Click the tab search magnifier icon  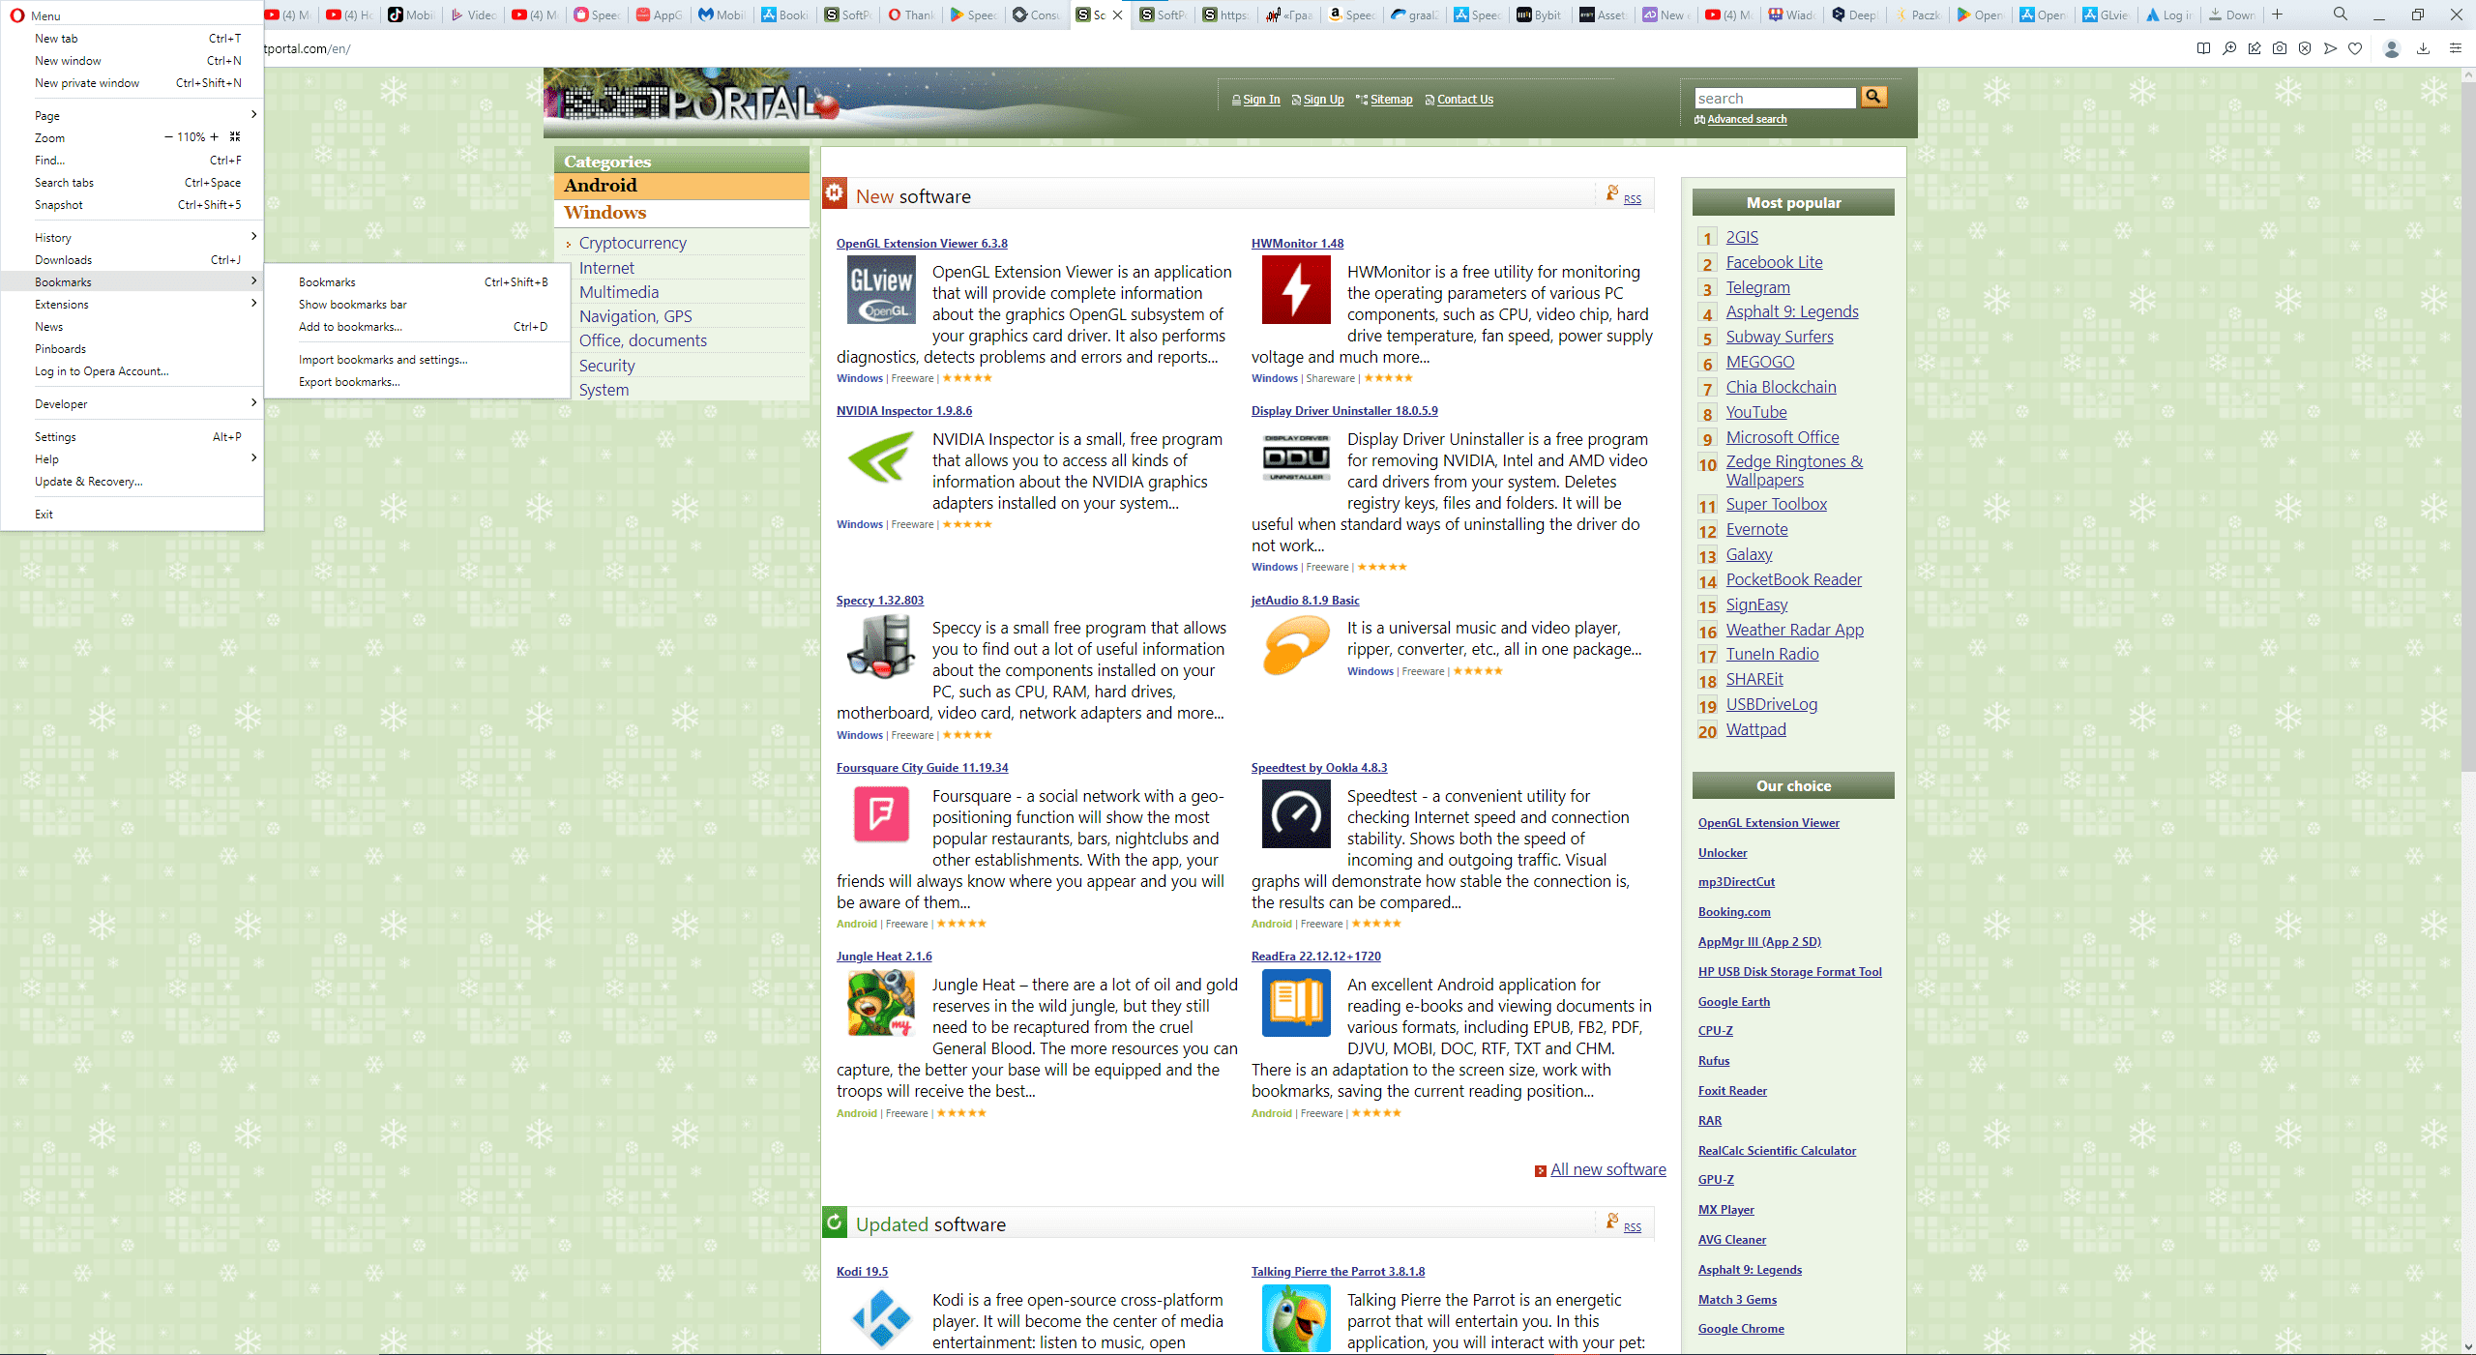pos(2340,15)
